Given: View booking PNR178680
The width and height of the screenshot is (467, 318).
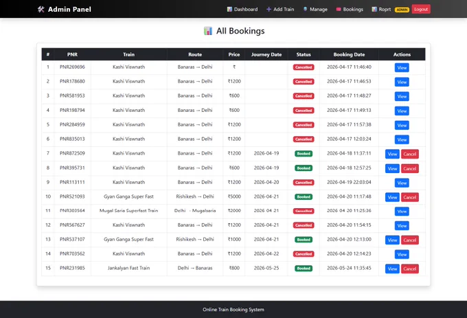Looking at the screenshot, I should 402,82.
